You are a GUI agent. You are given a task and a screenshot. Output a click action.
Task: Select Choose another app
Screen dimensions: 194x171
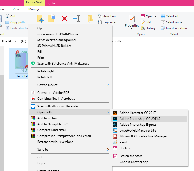click(149, 162)
